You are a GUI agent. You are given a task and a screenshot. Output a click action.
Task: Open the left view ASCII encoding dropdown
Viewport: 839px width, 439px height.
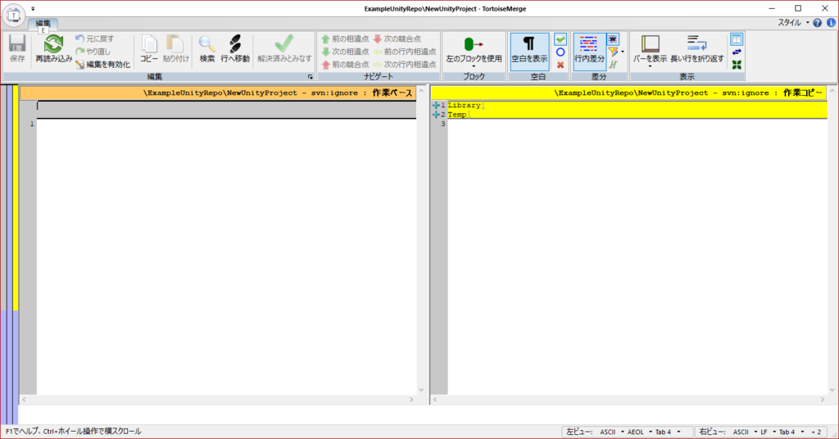[611, 432]
